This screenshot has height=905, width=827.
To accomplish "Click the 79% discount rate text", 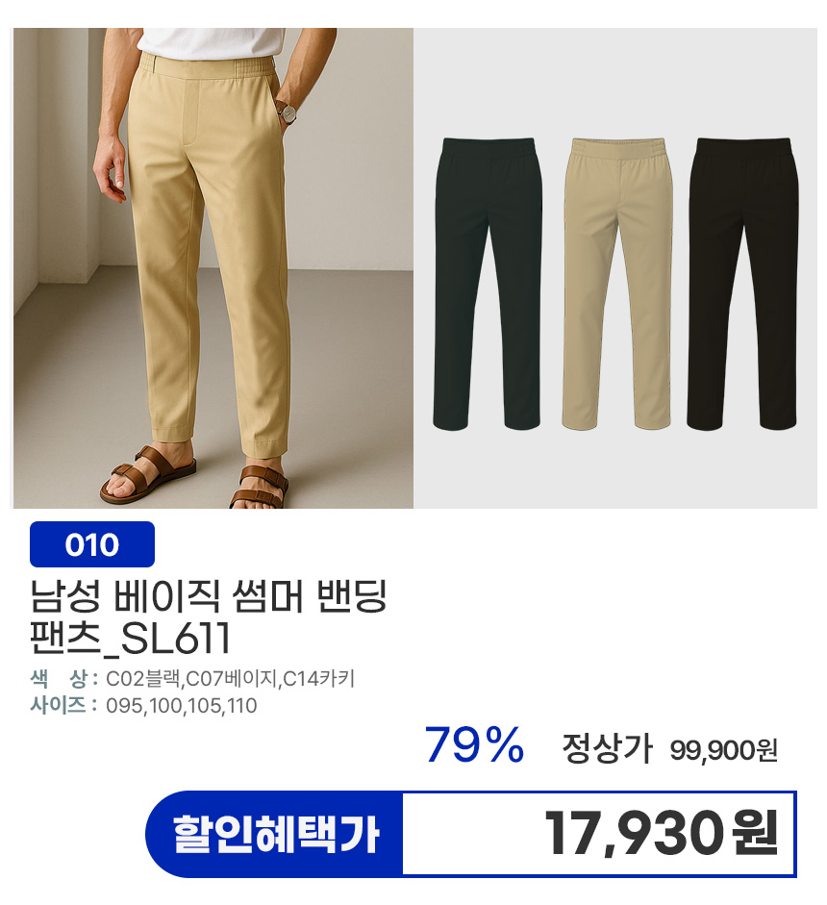I will (x=474, y=745).
